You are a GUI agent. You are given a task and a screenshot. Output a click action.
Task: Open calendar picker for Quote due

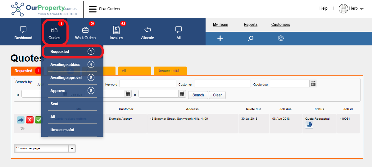[313, 83]
